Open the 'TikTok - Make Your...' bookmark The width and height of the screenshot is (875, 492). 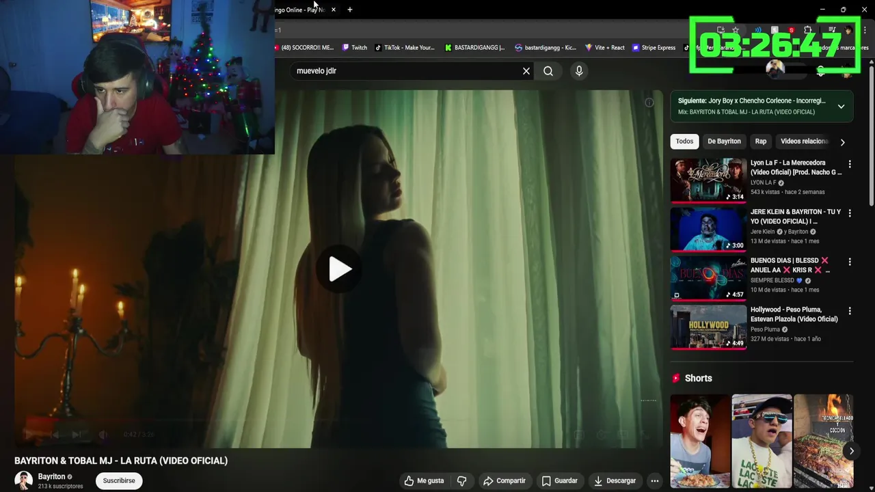(x=405, y=48)
